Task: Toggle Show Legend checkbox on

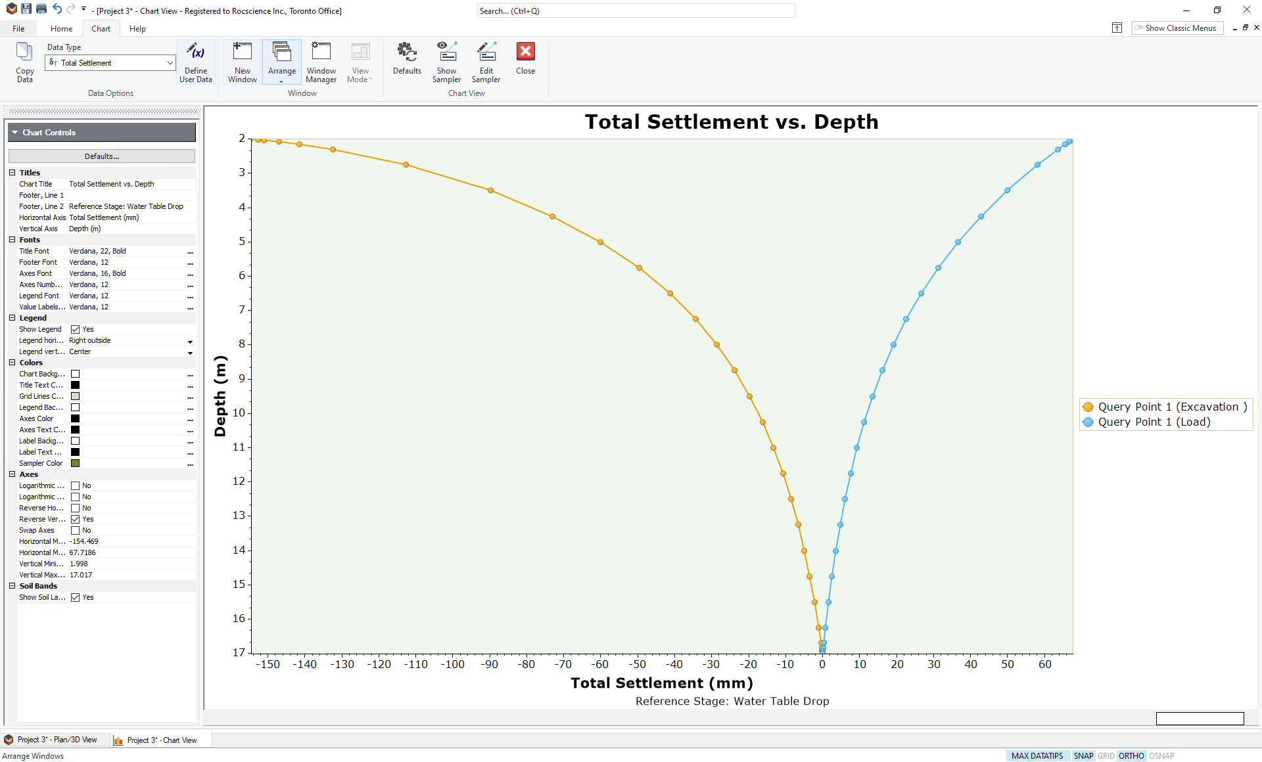Action: [x=76, y=328]
